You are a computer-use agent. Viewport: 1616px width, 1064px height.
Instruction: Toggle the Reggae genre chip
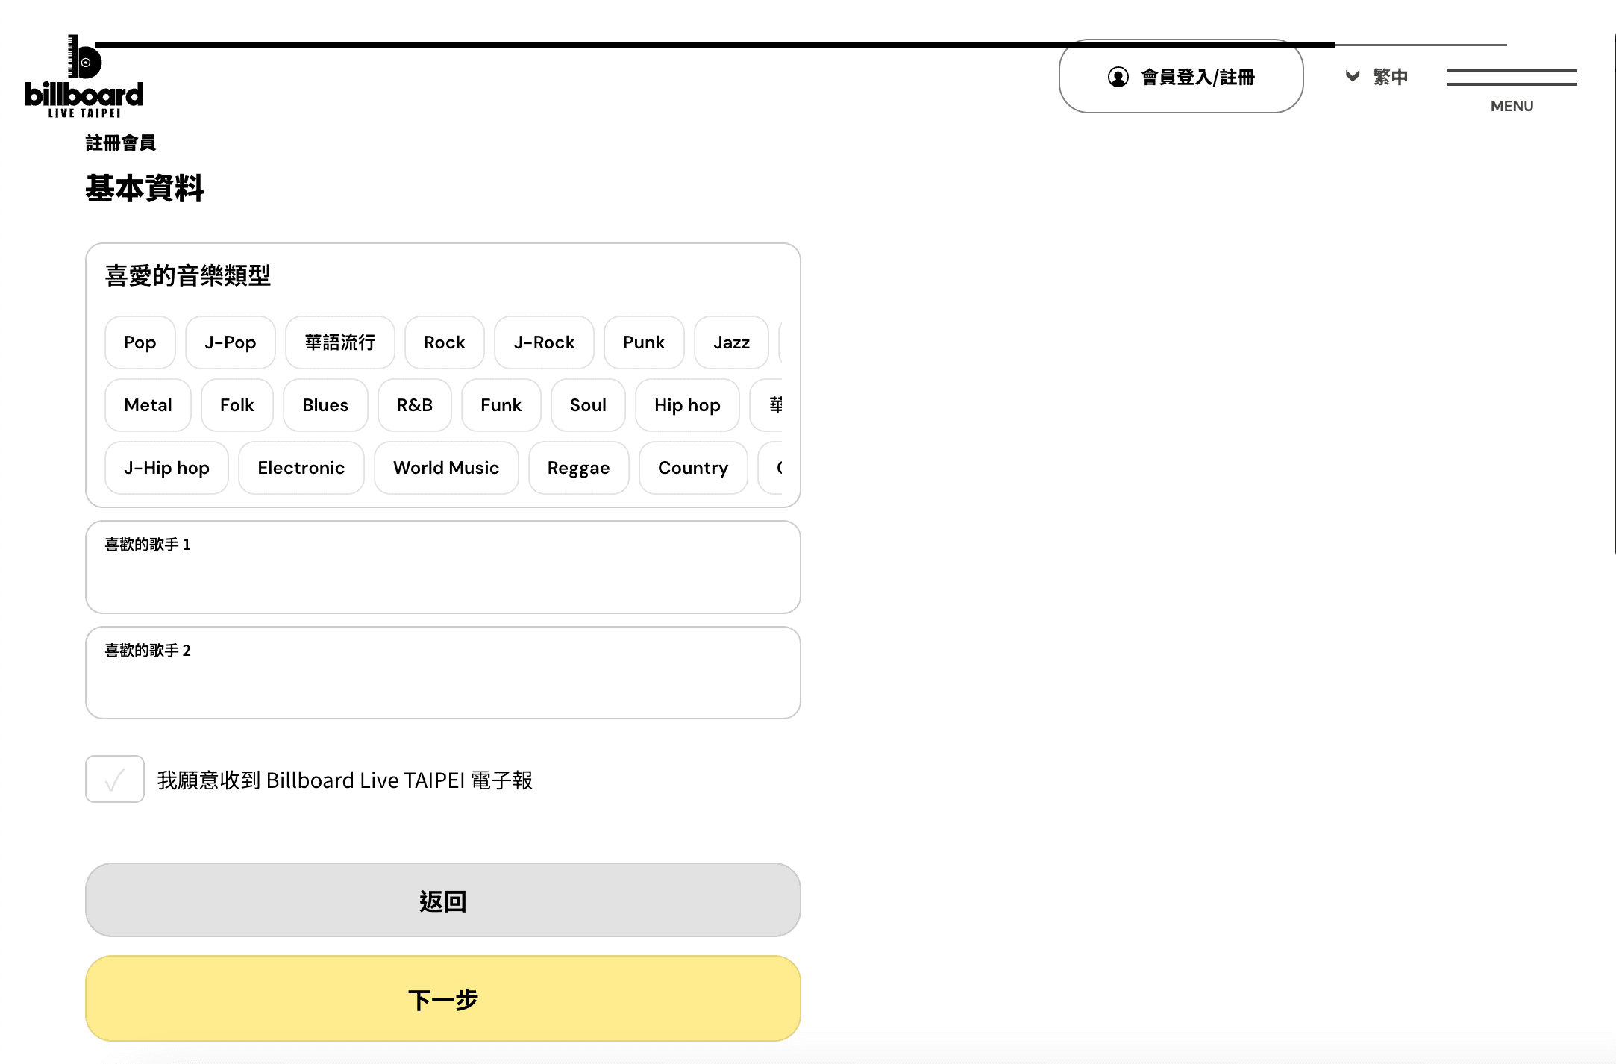[577, 468]
